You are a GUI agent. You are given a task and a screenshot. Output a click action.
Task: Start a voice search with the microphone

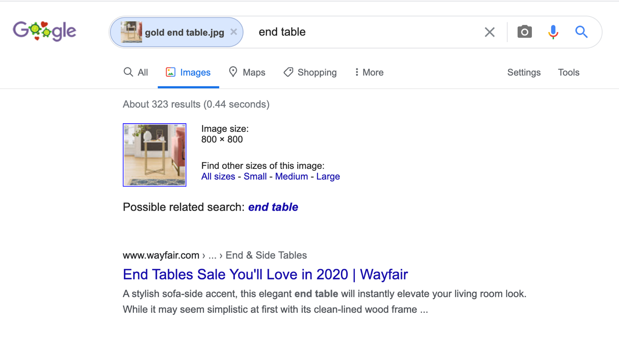(553, 32)
